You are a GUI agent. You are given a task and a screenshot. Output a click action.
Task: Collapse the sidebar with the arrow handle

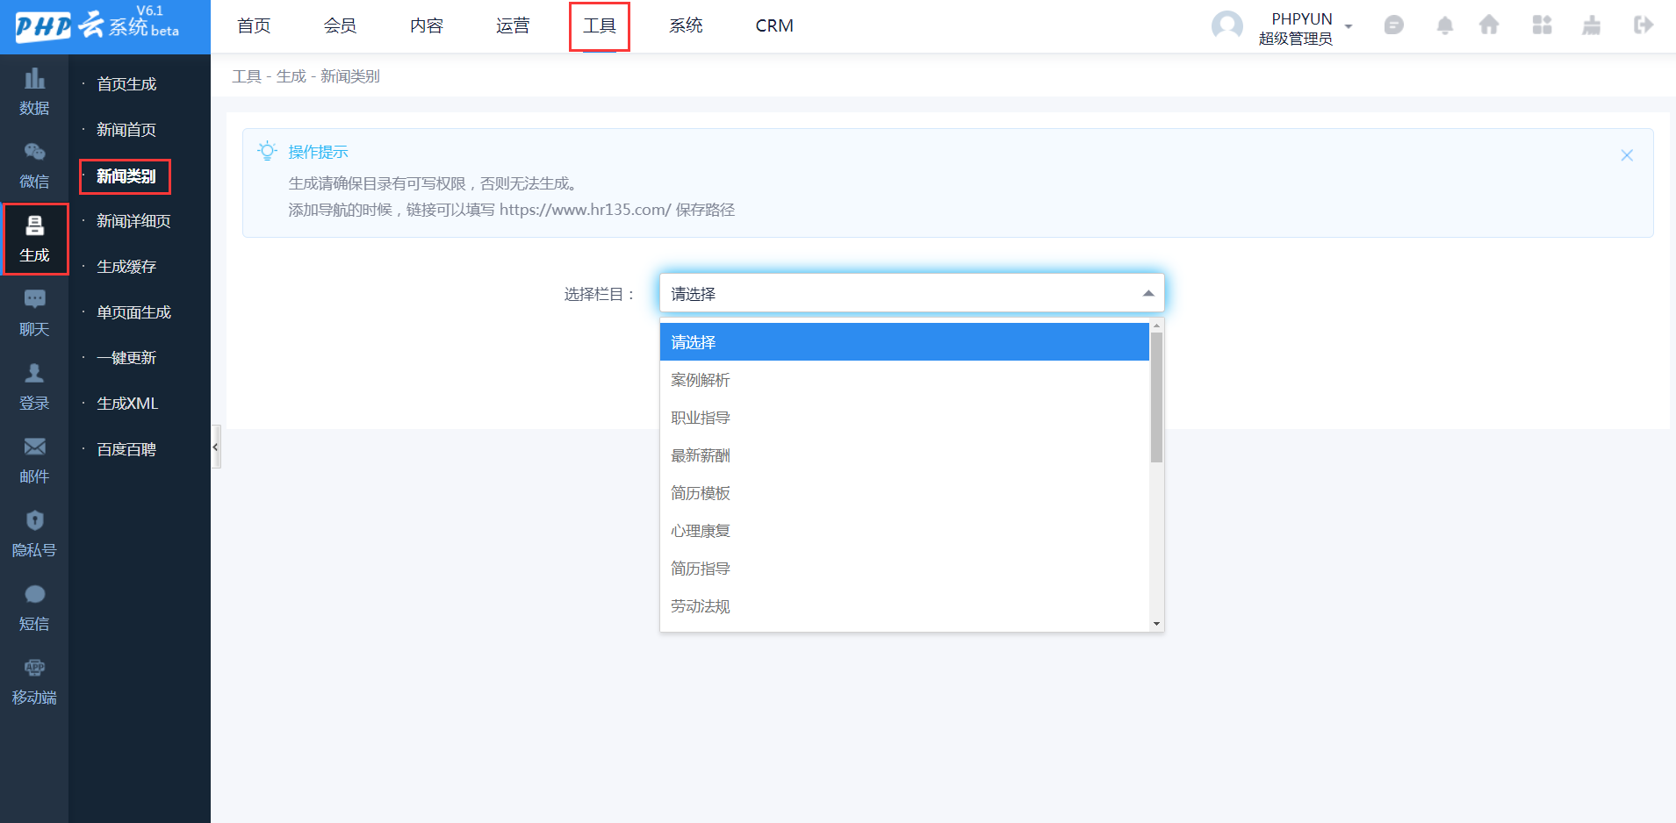click(x=215, y=447)
